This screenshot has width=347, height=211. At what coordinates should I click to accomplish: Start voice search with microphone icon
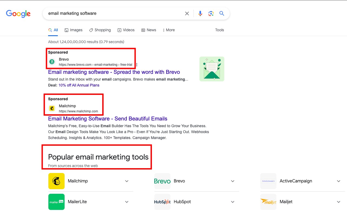click(200, 13)
